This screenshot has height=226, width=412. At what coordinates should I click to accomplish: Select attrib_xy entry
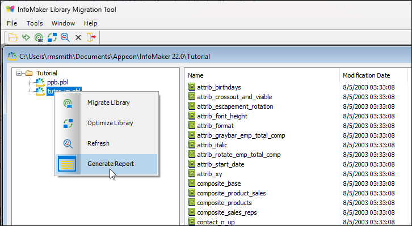pos(209,174)
